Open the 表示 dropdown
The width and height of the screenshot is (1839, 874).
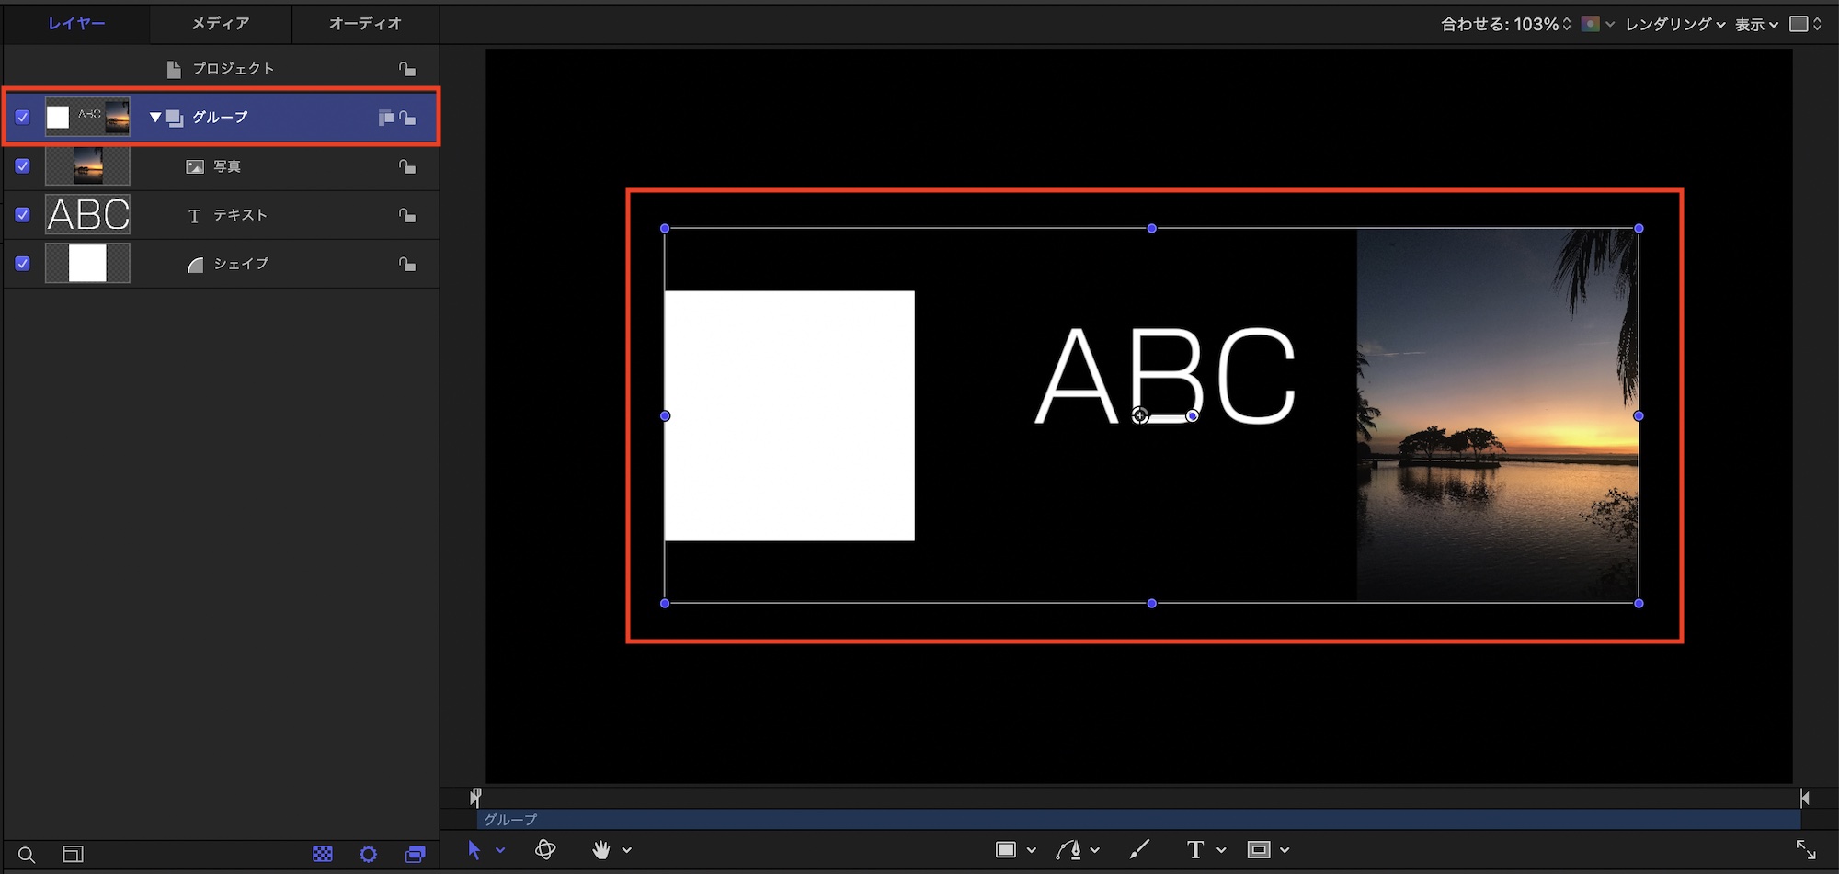1756,25
